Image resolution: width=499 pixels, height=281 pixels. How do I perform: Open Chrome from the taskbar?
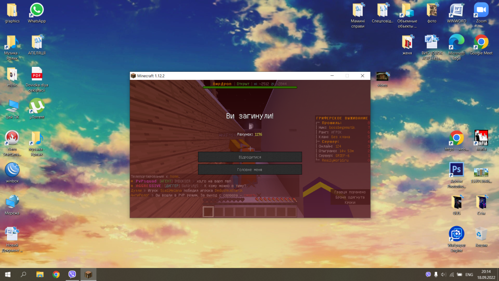click(x=56, y=275)
